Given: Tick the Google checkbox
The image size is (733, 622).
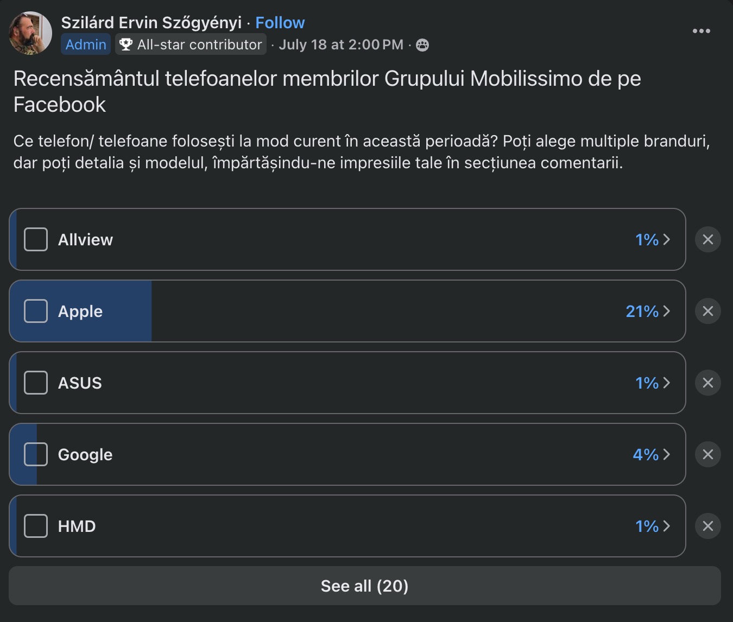Looking at the screenshot, I should pos(36,454).
